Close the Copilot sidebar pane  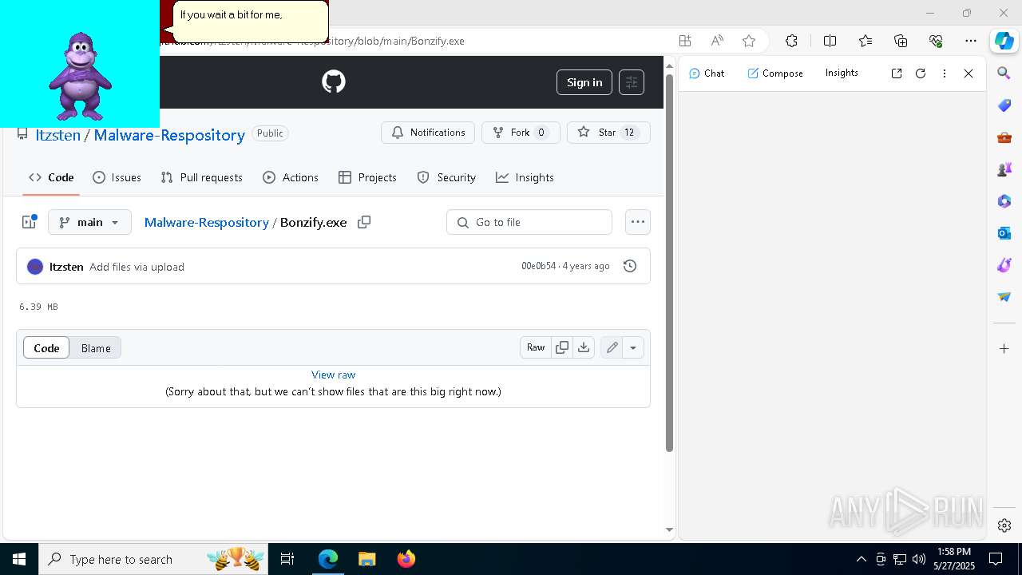pos(969,73)
